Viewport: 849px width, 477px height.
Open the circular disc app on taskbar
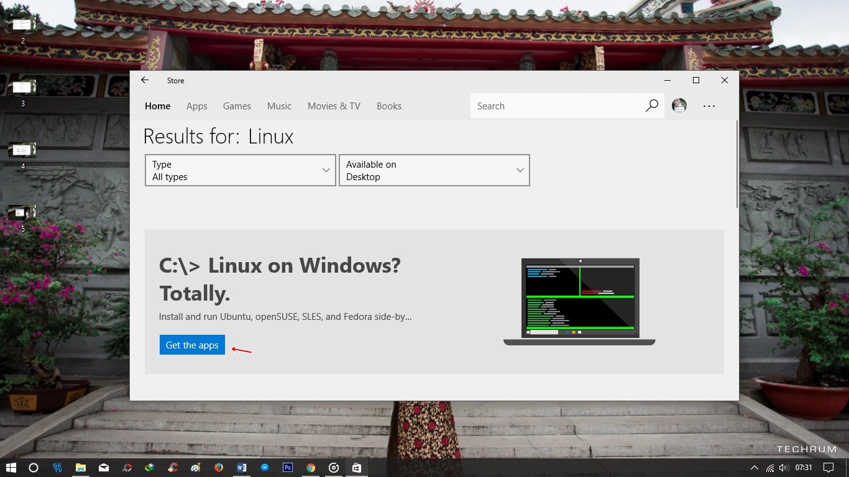334,468
